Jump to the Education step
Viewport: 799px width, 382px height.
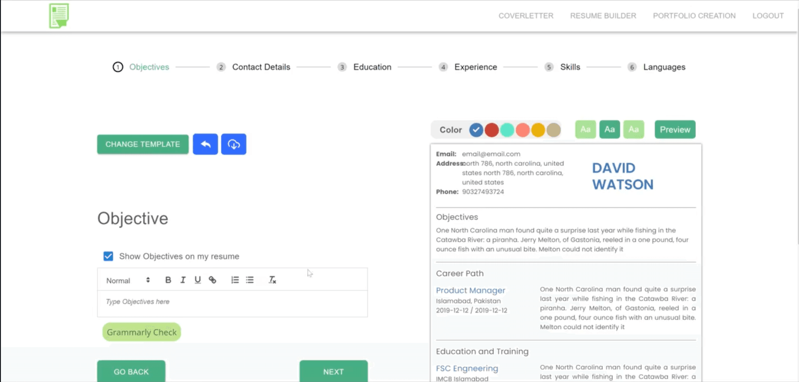[x=365, y=67]
